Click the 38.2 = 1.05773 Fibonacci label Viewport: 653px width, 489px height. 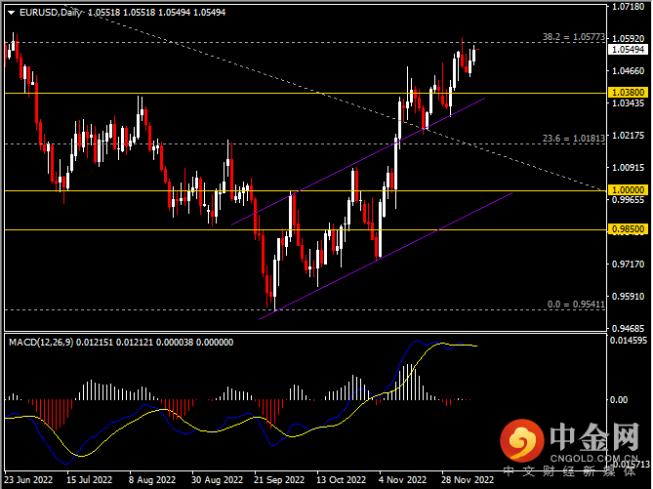(574, 37)
